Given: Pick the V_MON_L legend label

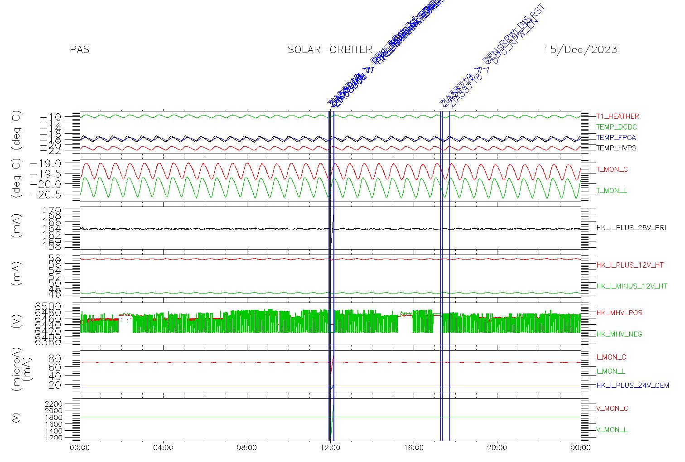Looking at the screenshot, I should point(612,430).
